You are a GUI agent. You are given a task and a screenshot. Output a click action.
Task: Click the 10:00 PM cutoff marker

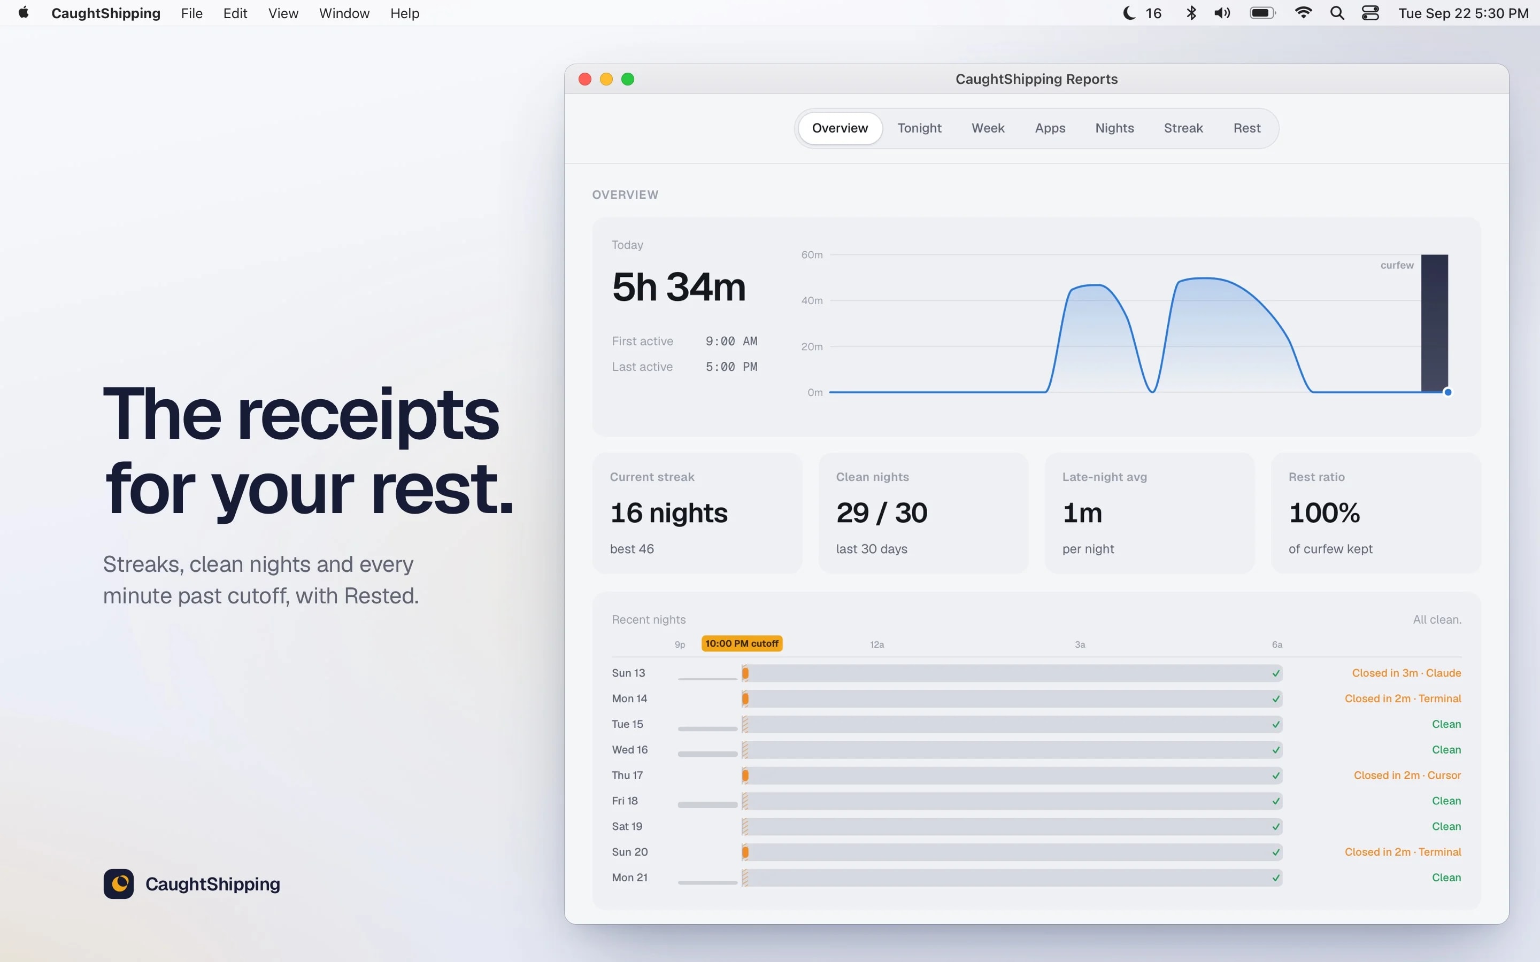[741, 643]
